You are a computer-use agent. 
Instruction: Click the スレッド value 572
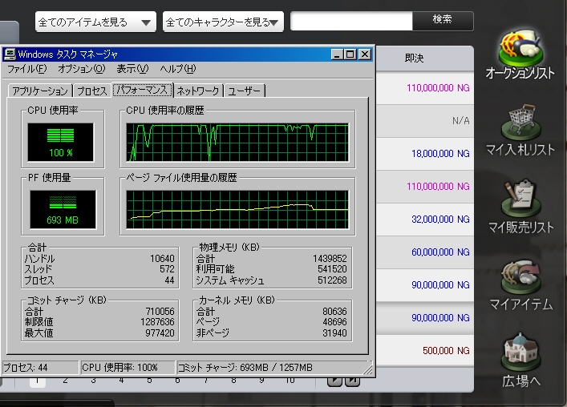coord(167,269)
